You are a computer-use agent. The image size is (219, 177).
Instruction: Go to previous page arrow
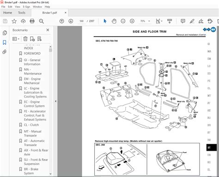62,21
